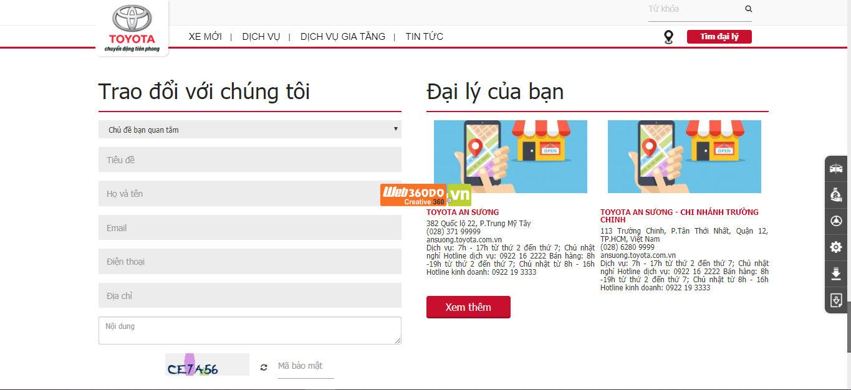
Task: Open the DỊCH VỤ GIA TĂNG menu
Action: click(343, 37)
